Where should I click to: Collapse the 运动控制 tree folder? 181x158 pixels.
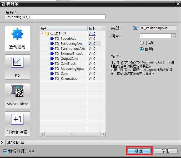coord(42,33)
